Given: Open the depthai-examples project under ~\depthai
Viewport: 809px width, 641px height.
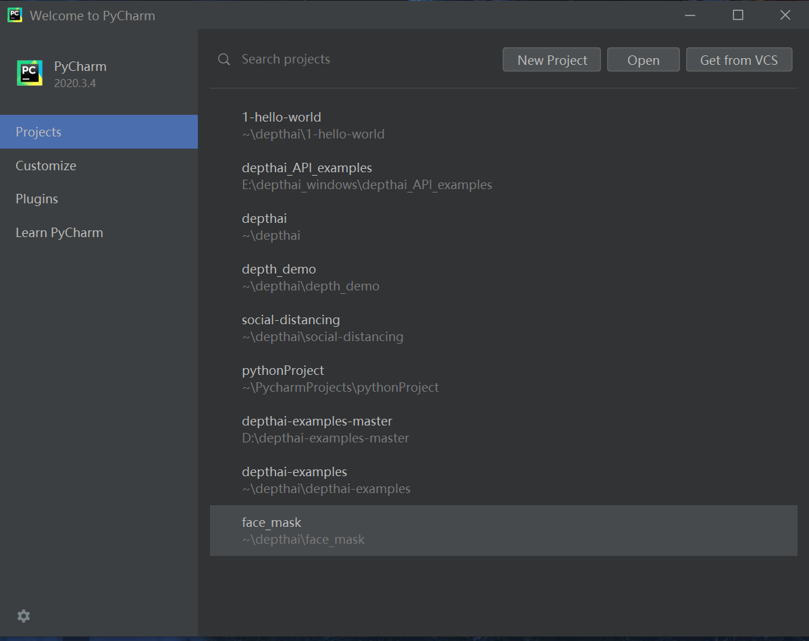Looking at the screenshot, I should click(504, 480).
